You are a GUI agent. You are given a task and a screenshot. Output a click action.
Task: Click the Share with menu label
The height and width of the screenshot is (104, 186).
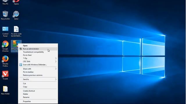[27, 69]
